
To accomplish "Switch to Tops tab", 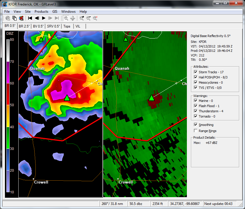I will click(67, 26).
